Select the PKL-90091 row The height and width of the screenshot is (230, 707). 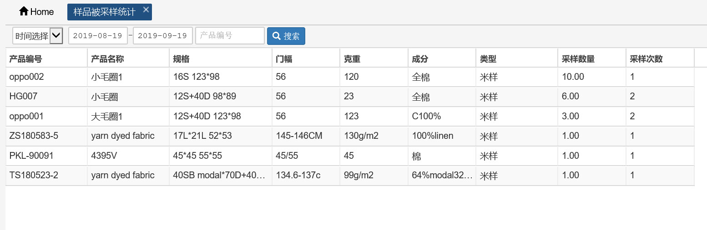tap(350, 156)
